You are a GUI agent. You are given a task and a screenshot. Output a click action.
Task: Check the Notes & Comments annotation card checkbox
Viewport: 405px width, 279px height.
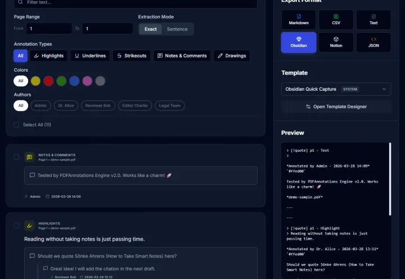coord(16,157)
